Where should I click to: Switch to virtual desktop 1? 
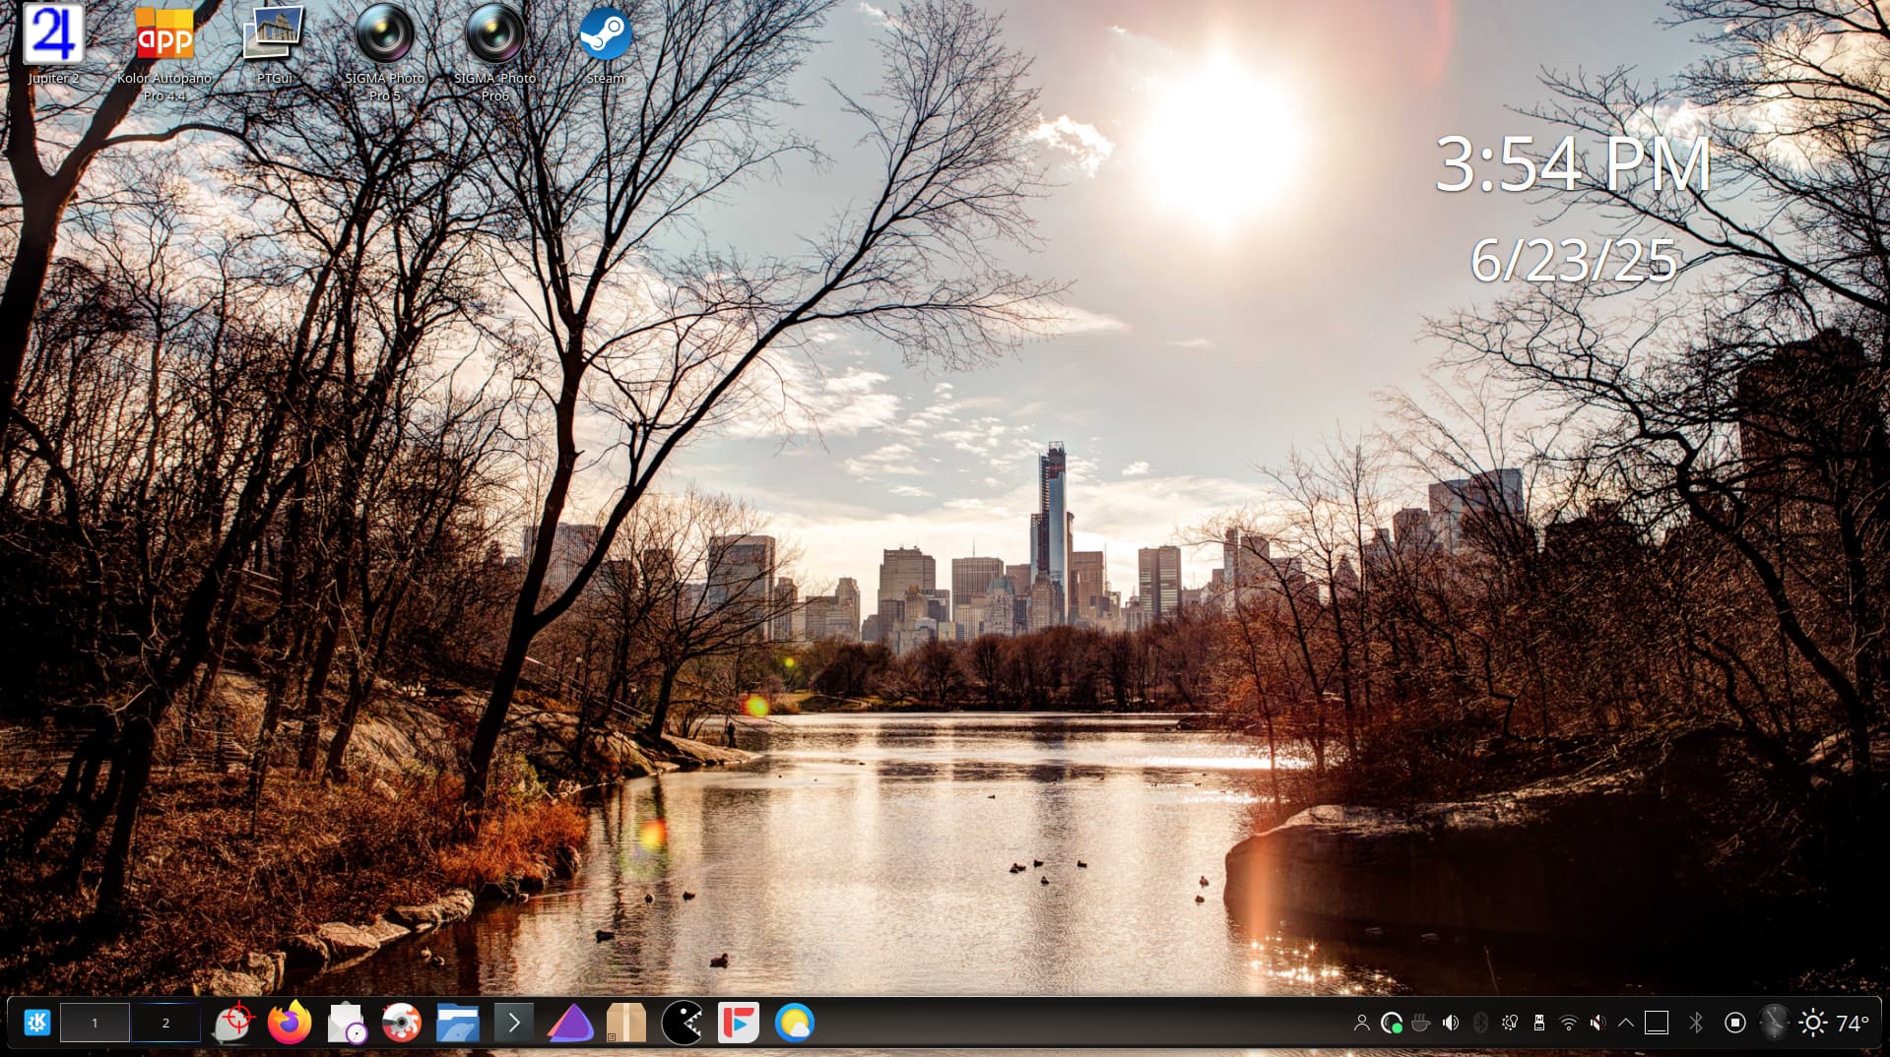[x=95, y=1023]
